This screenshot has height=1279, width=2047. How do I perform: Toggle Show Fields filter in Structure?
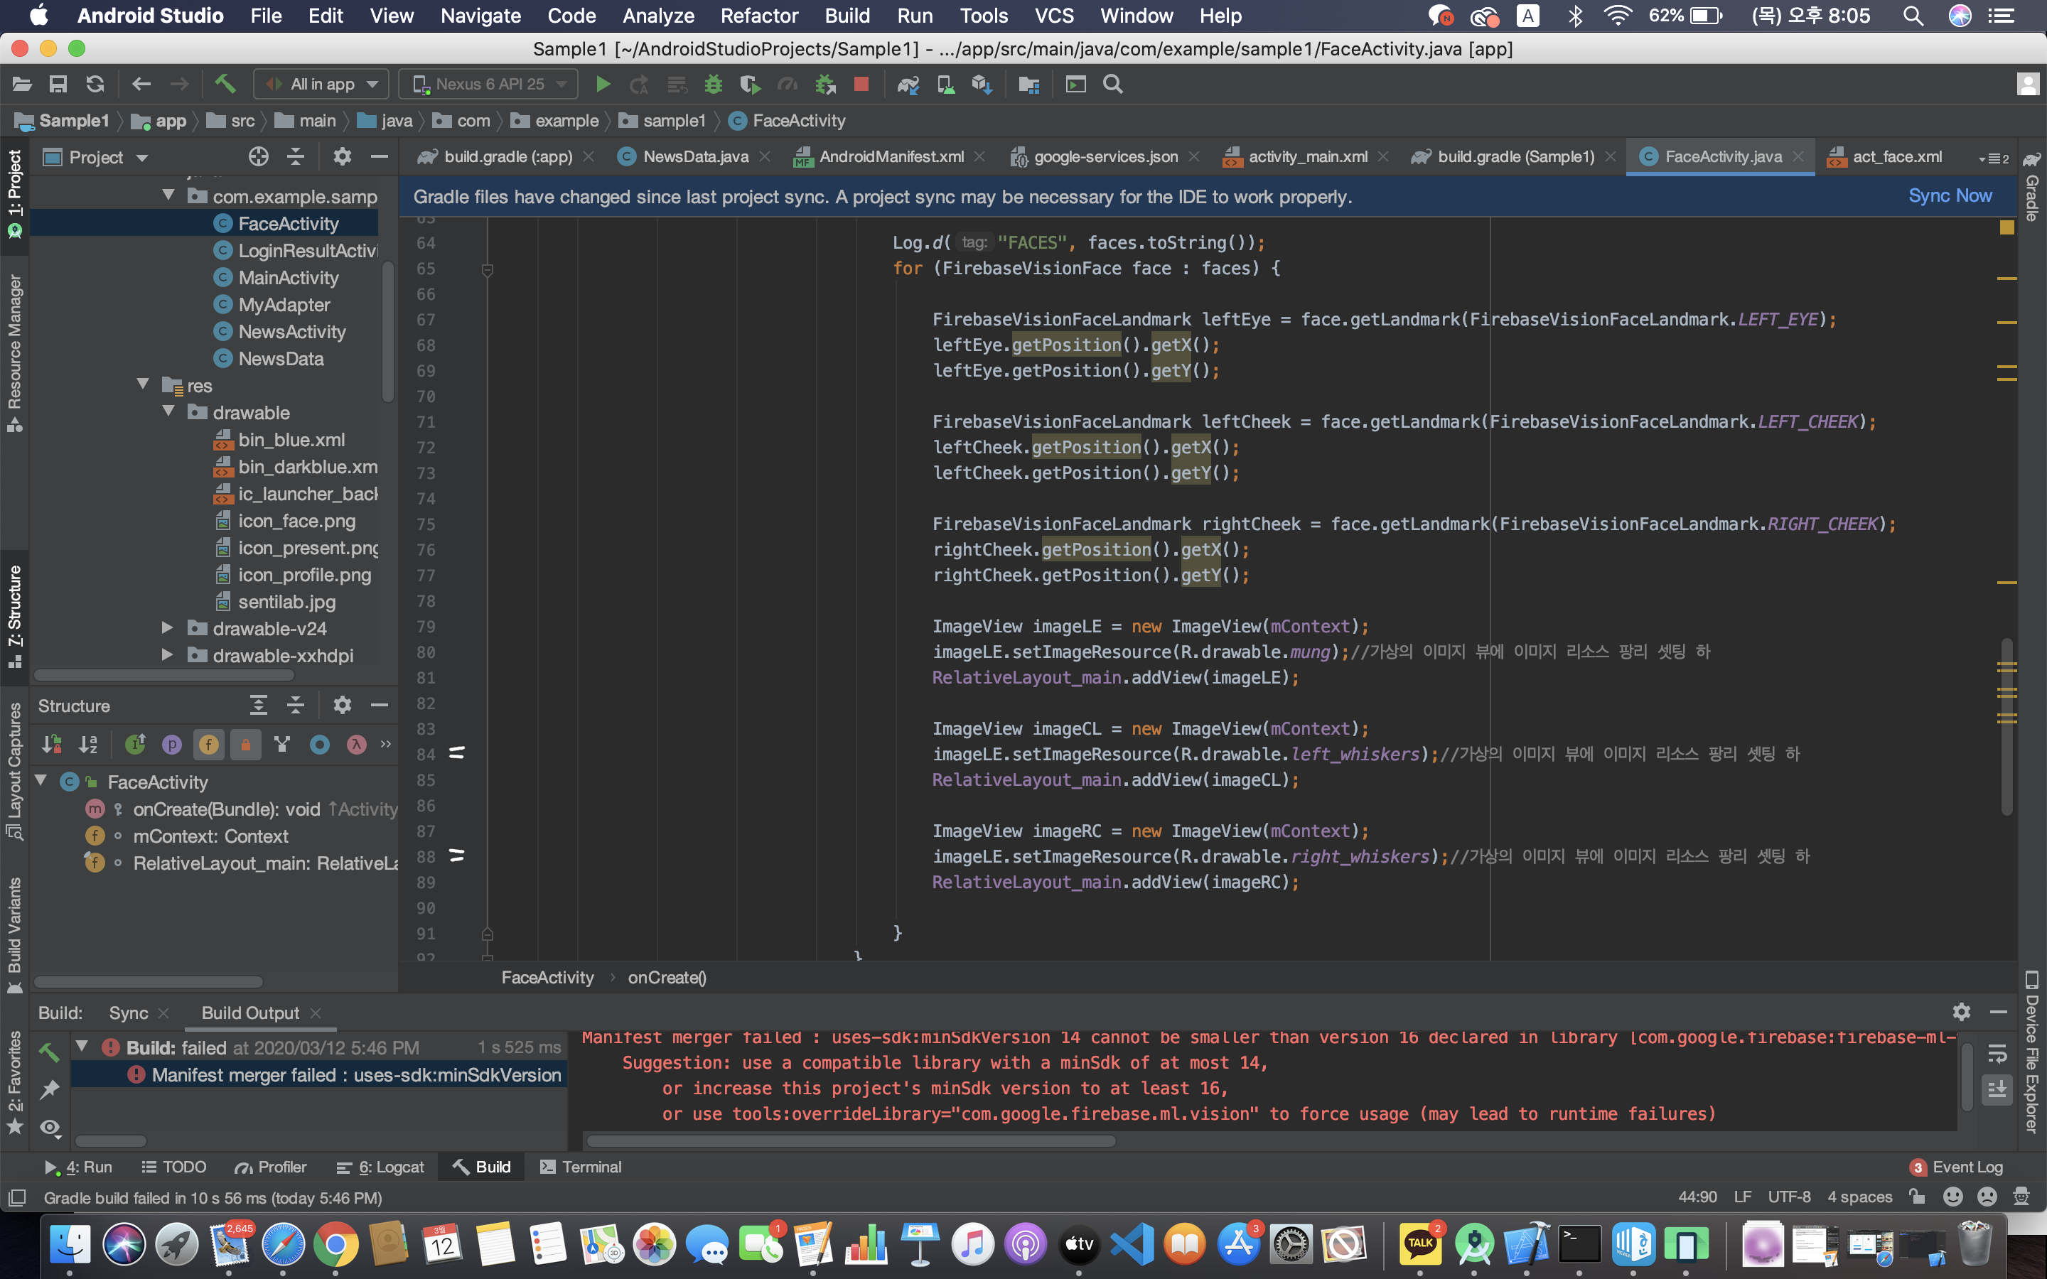(x=208, y=745)
